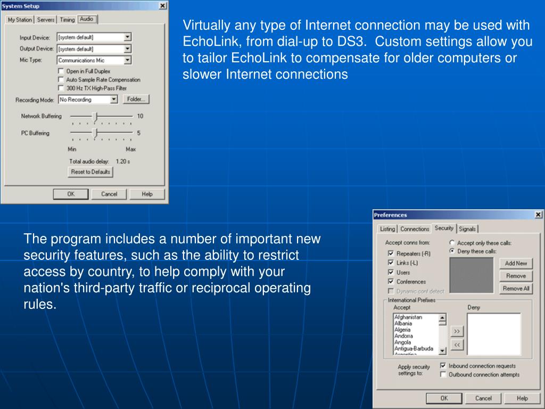The width and height of the screenshot is (545, 409).
Task: Cancel the System Setup dialog
Action: (x=109, y=194)
